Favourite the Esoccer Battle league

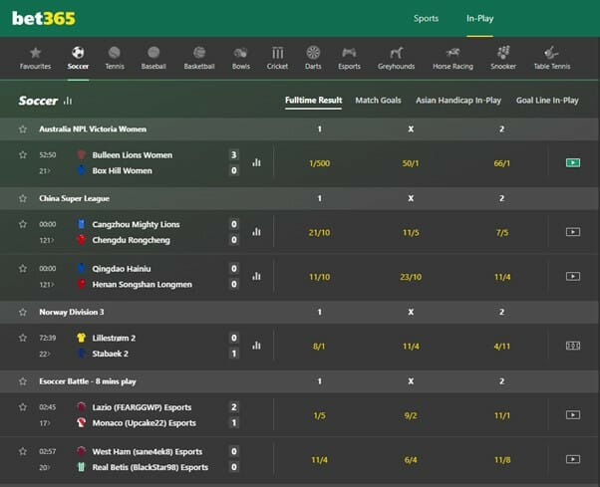(x=23, y=381)
